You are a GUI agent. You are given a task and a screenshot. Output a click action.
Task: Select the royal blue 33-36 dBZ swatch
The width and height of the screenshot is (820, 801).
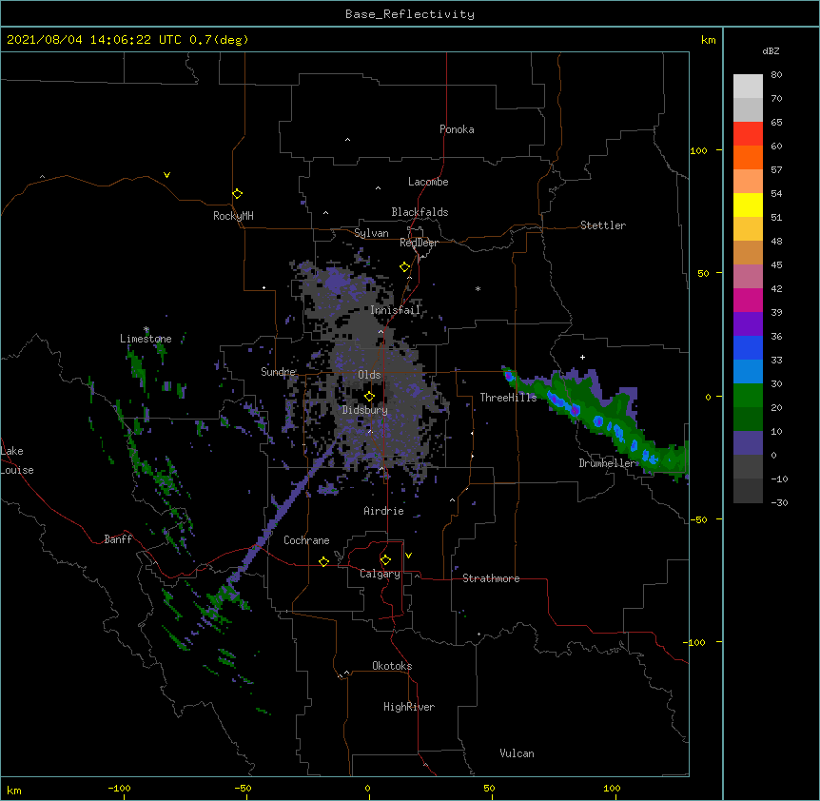[748, 347]
